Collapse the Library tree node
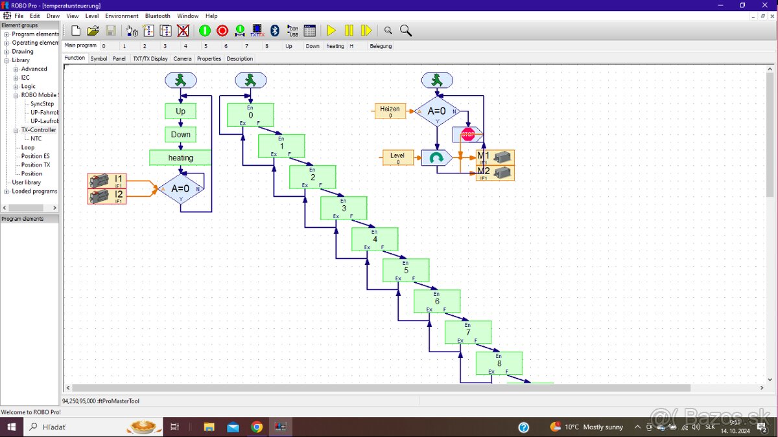The height and width of the screenshot is (437, 778). pos(6,60)
